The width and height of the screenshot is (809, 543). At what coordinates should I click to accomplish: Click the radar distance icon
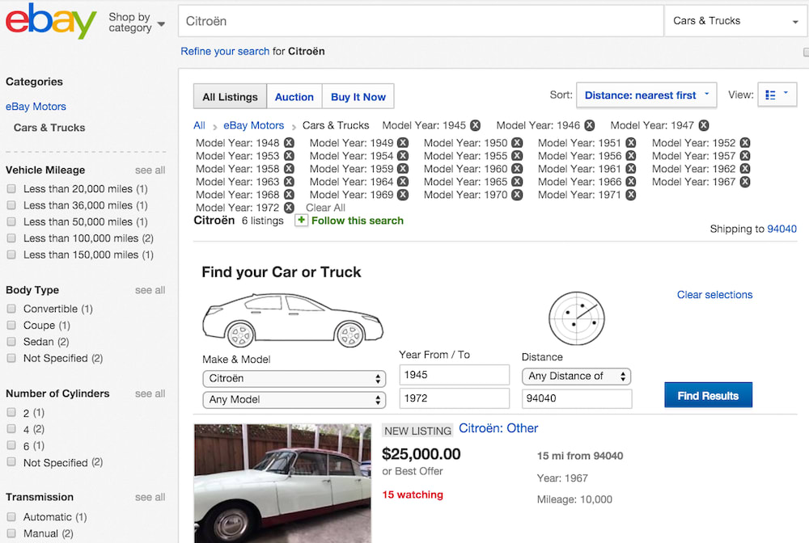(x=576, y=318)
